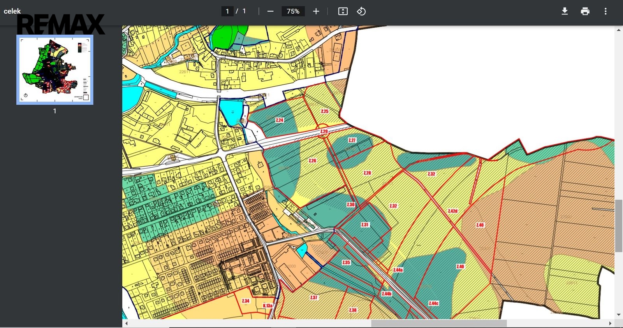Click the vertical scrollbar thumb
This screenshot has height=328, width=623.
pos(618,226)
